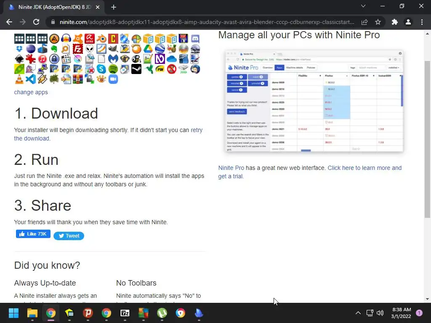Click the InfraRecorder icon

click(x=195, y=49)
